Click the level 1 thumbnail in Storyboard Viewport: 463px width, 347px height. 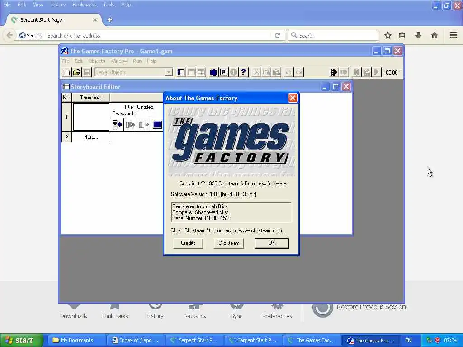click(x=91, y=117)
